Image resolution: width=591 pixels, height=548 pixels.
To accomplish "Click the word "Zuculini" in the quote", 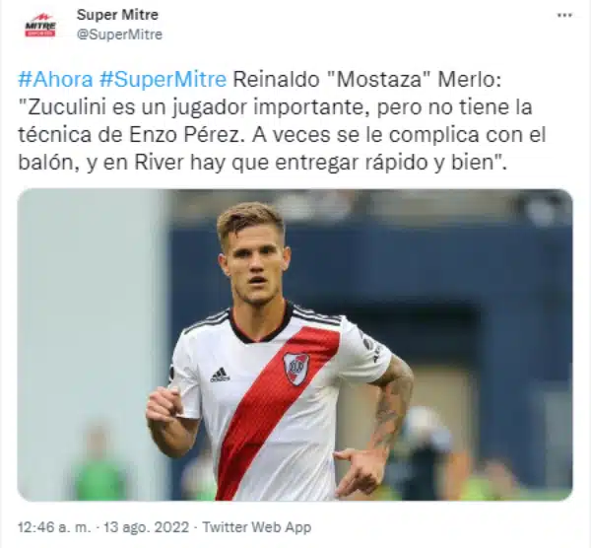I will point(67,107).
